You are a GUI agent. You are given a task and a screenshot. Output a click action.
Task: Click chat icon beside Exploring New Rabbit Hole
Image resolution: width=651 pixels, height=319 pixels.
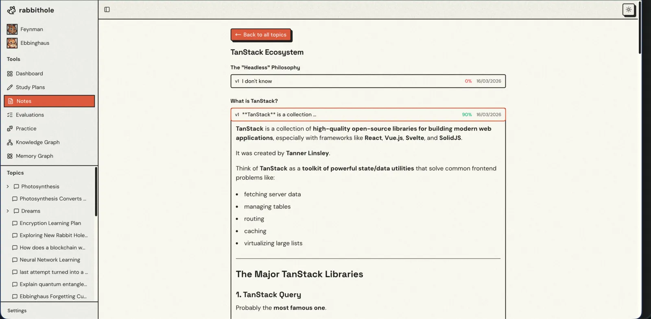tap(15, 235)
